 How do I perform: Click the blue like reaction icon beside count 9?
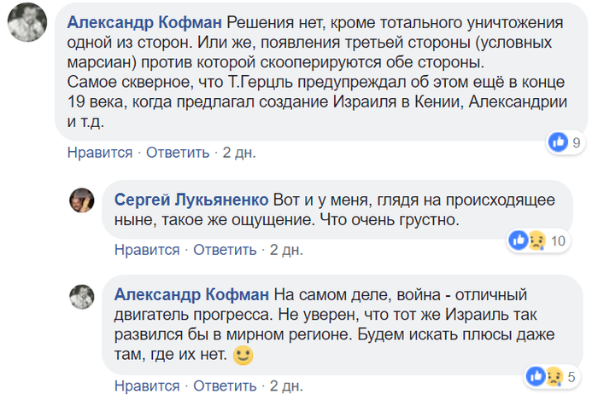coord(559,142)
